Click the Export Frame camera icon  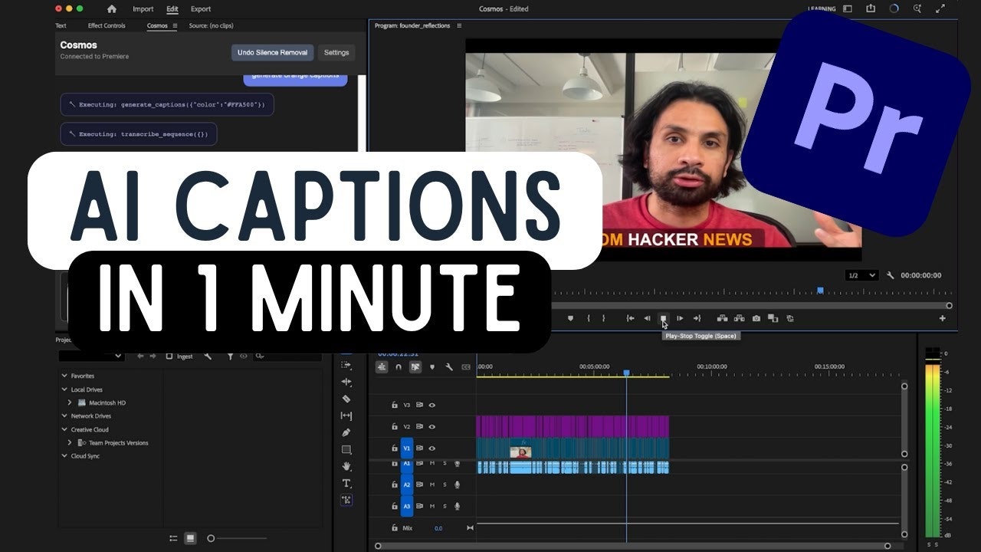756,318
